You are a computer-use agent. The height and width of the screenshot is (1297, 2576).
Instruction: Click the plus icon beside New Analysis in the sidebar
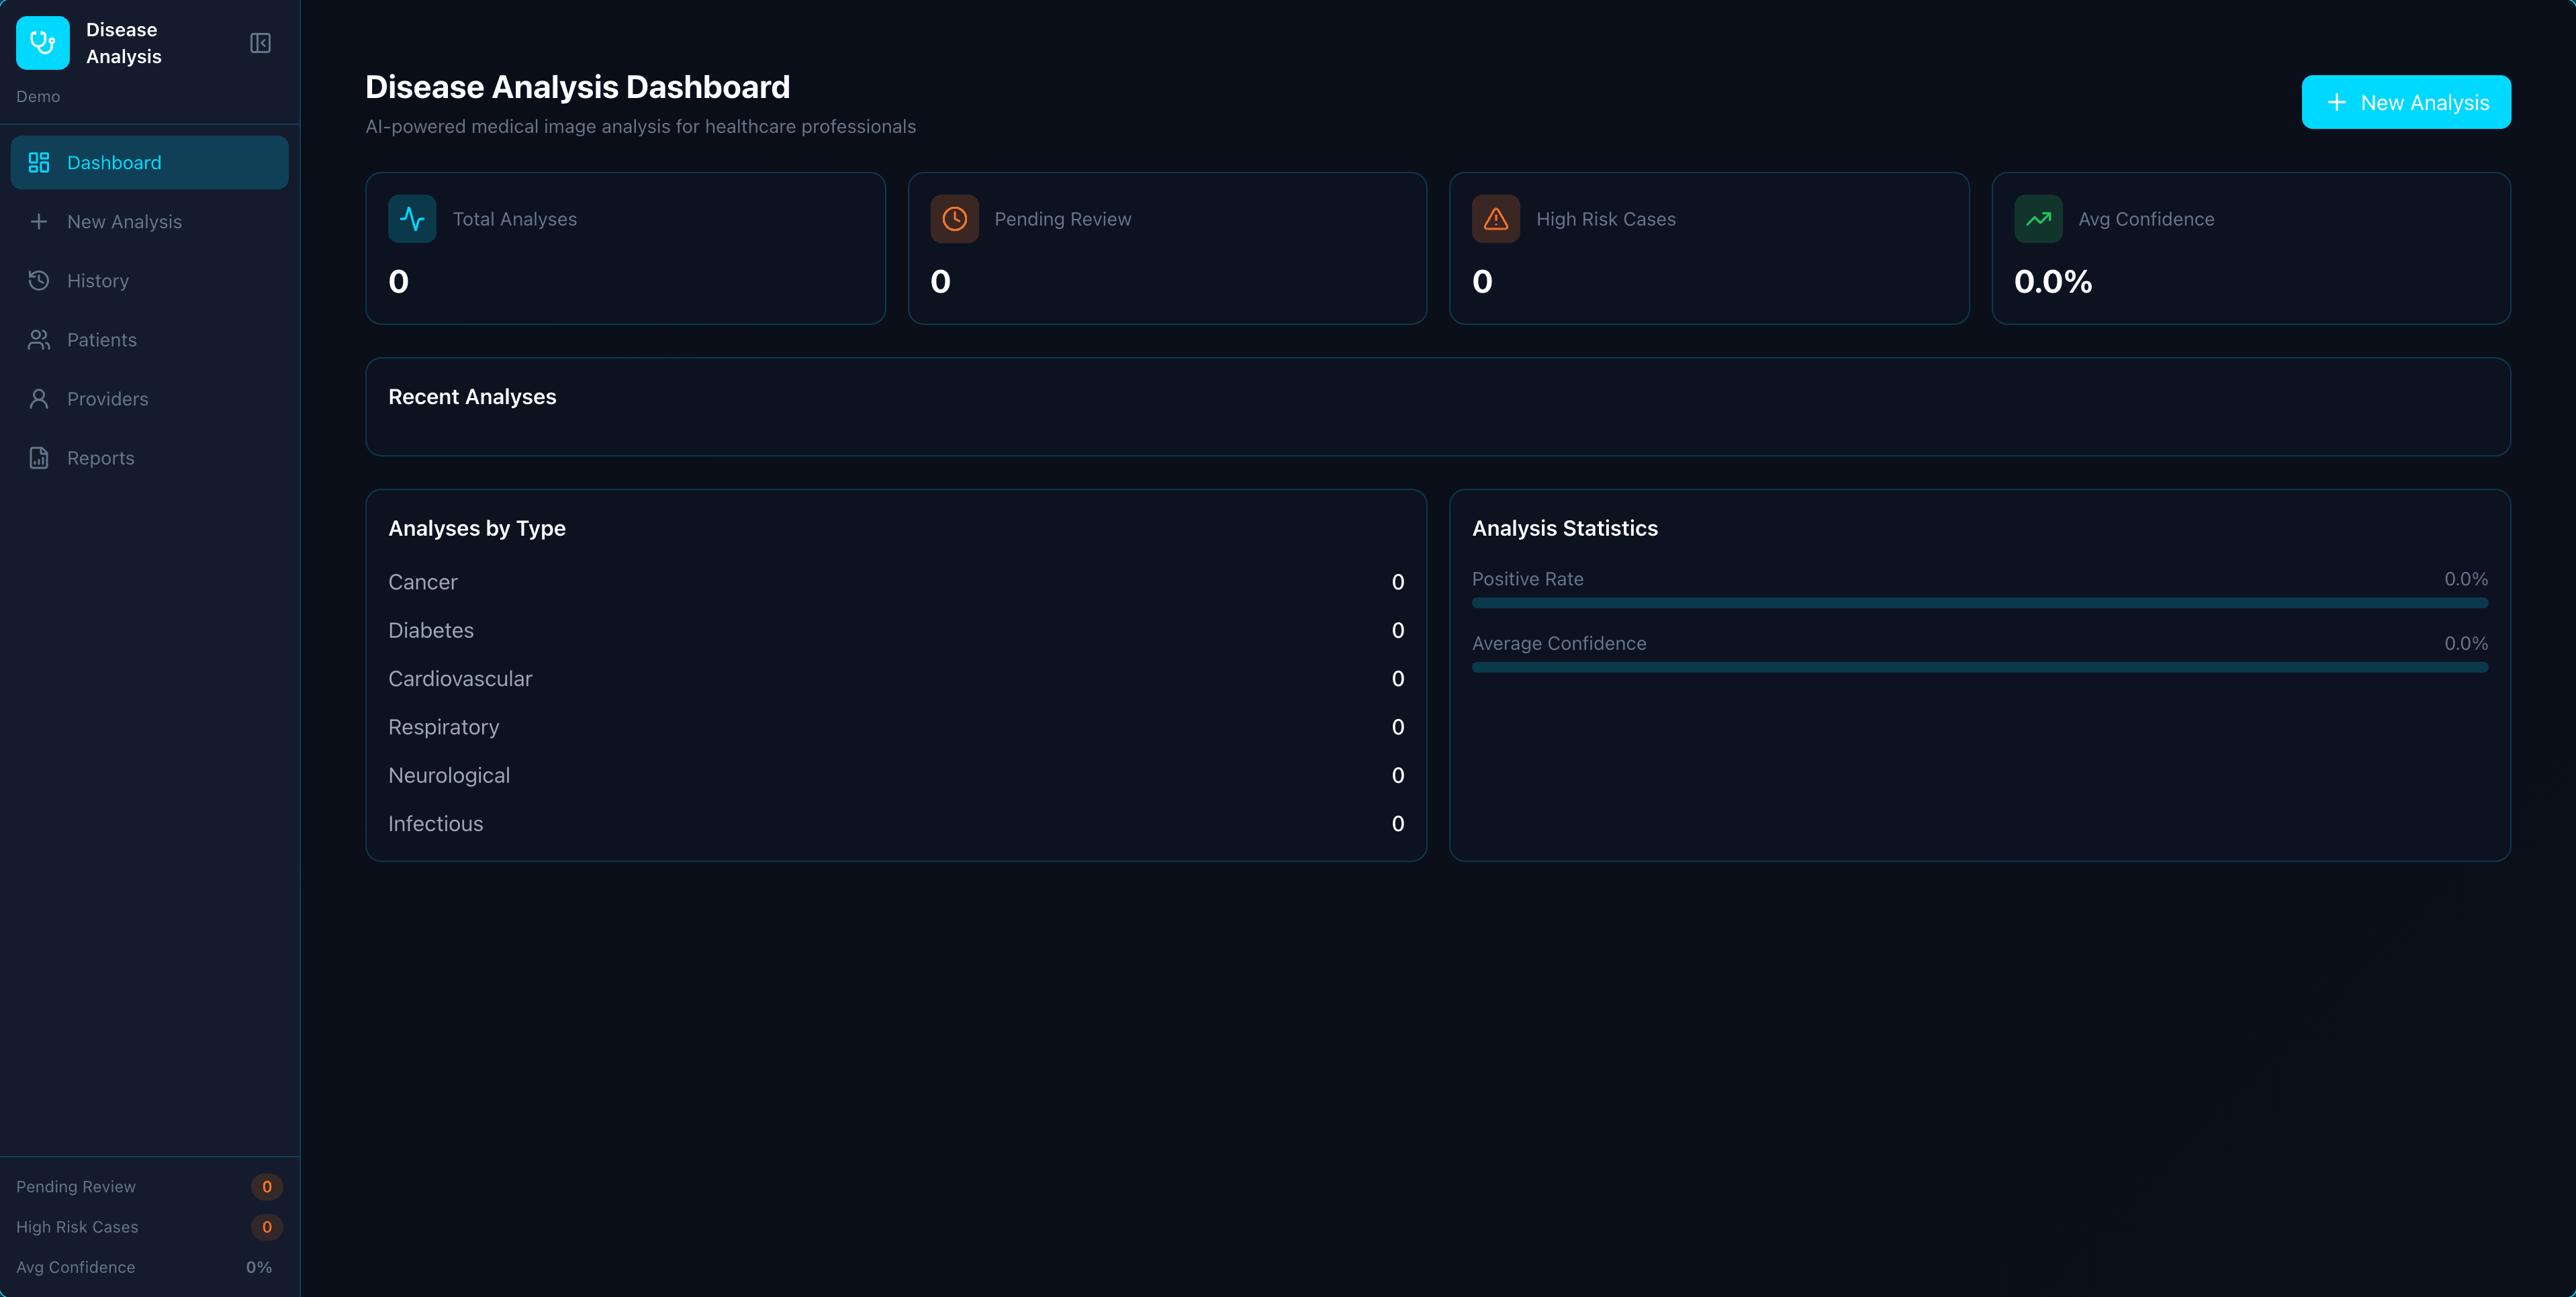pos(39,222)
